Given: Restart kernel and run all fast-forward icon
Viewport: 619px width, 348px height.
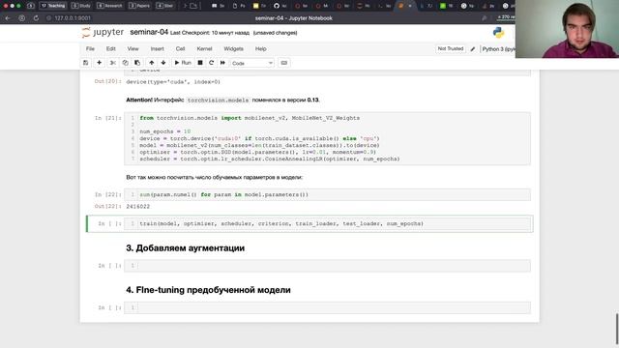Looking at the screenshot, I should (223, 63).
